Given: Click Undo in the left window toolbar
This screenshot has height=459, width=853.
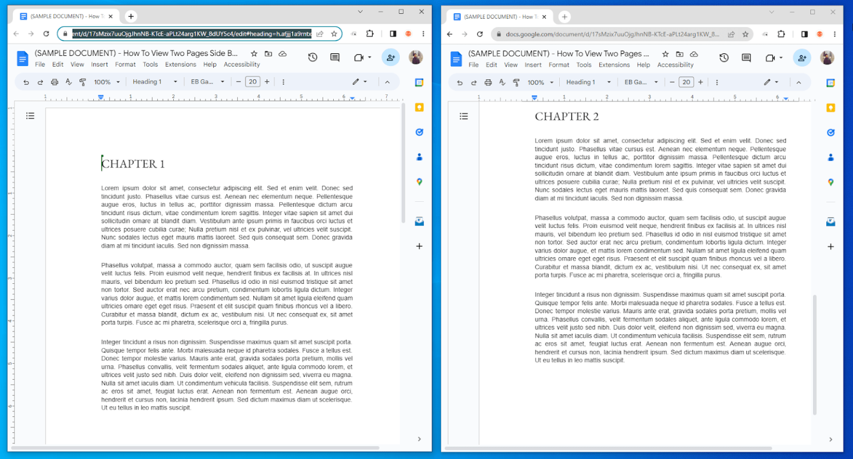Looking at the screenshot, I should click(26, 82).
